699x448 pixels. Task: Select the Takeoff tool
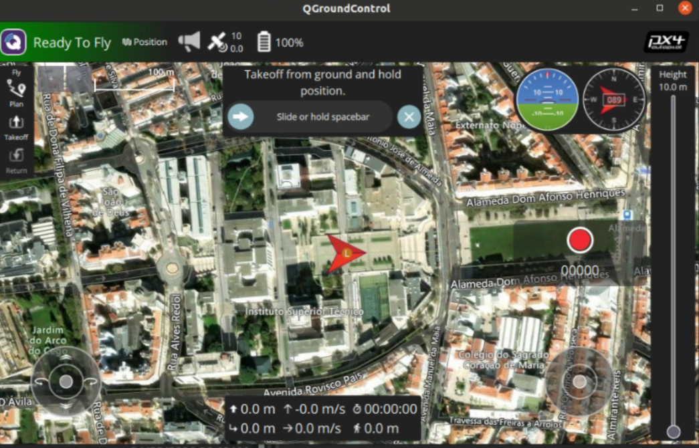coord(17,128)
